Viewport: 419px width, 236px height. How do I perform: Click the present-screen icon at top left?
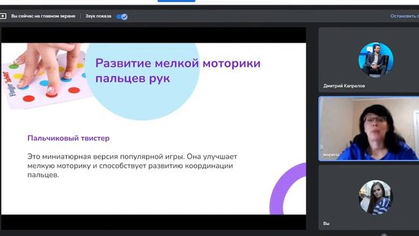click(3, 16)
